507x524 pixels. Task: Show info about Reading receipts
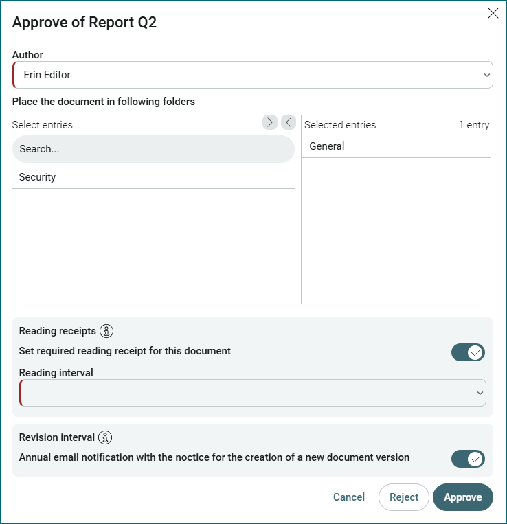(106, 331)
